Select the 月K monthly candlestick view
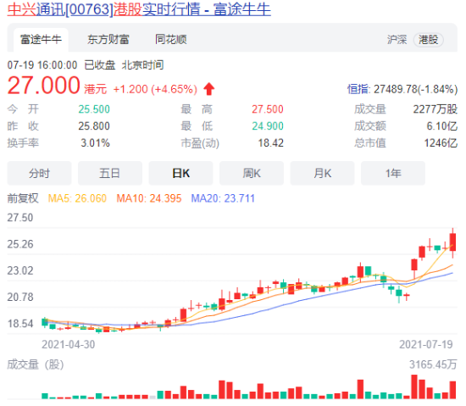This screenshot has height=406, width=466. click(322, 173)
